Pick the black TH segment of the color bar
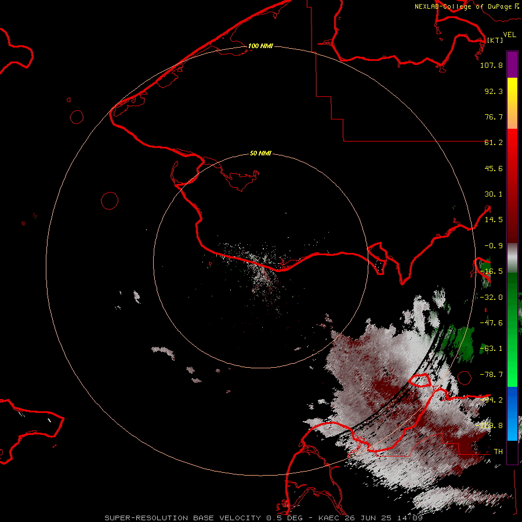This screenshot has height=522, width=522. [x=512, y=452]
